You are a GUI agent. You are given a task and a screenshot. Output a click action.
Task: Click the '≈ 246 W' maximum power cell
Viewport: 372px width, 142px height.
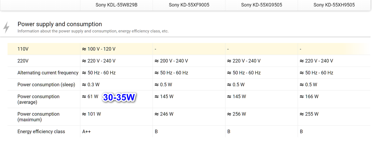164,114
